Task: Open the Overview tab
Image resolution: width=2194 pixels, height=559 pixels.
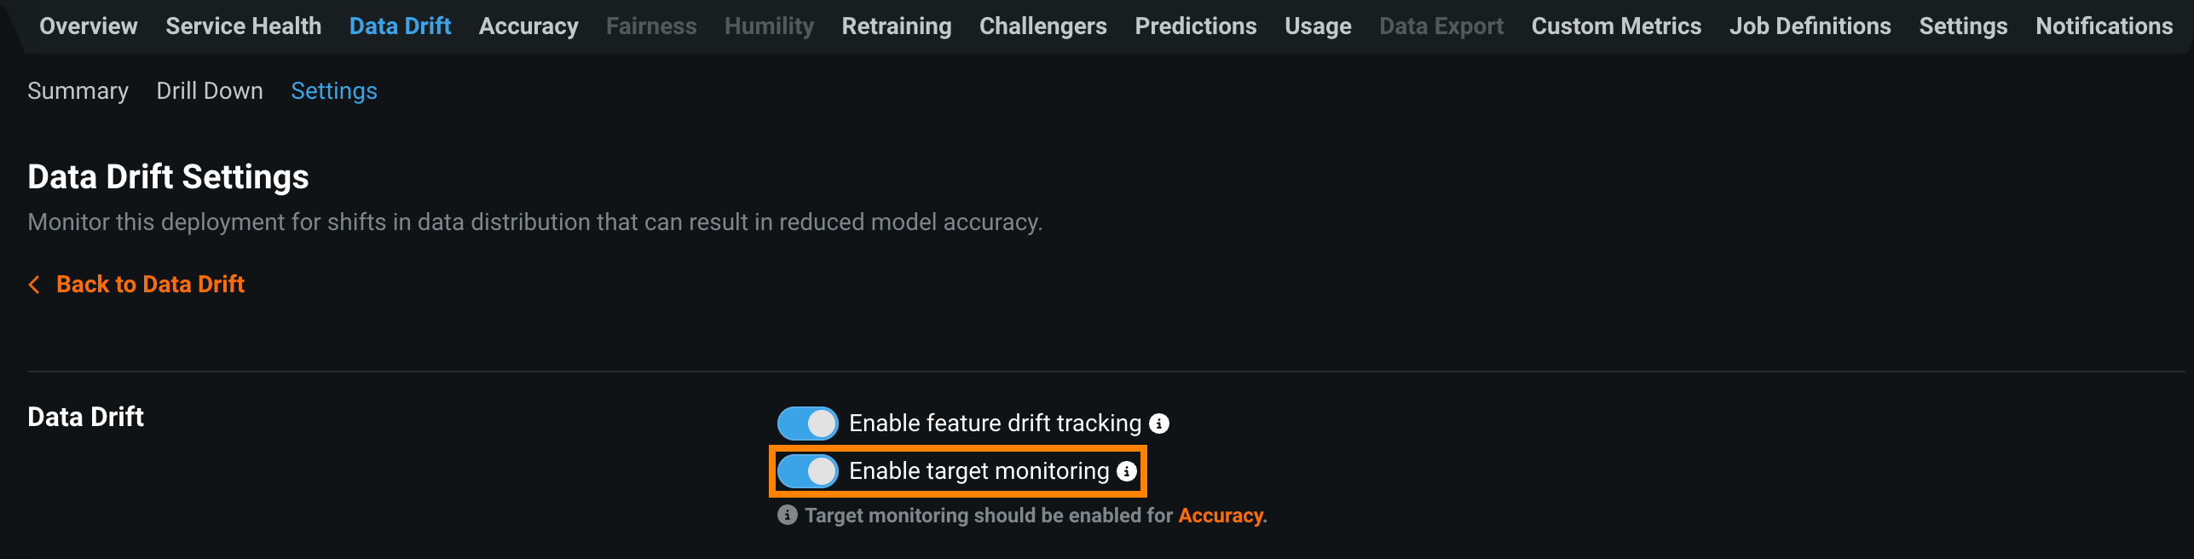Action: [89, 26]
